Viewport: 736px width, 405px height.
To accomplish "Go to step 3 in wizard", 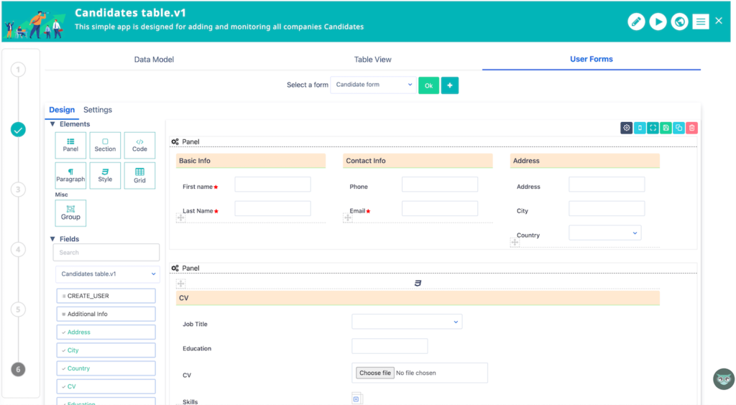I will (18, 190).
